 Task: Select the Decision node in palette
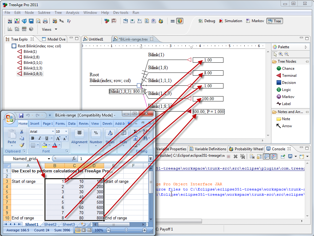286,82
